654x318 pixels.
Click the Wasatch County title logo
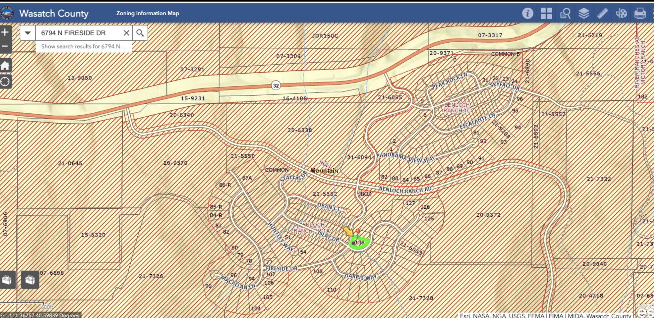tap(7, 13)
